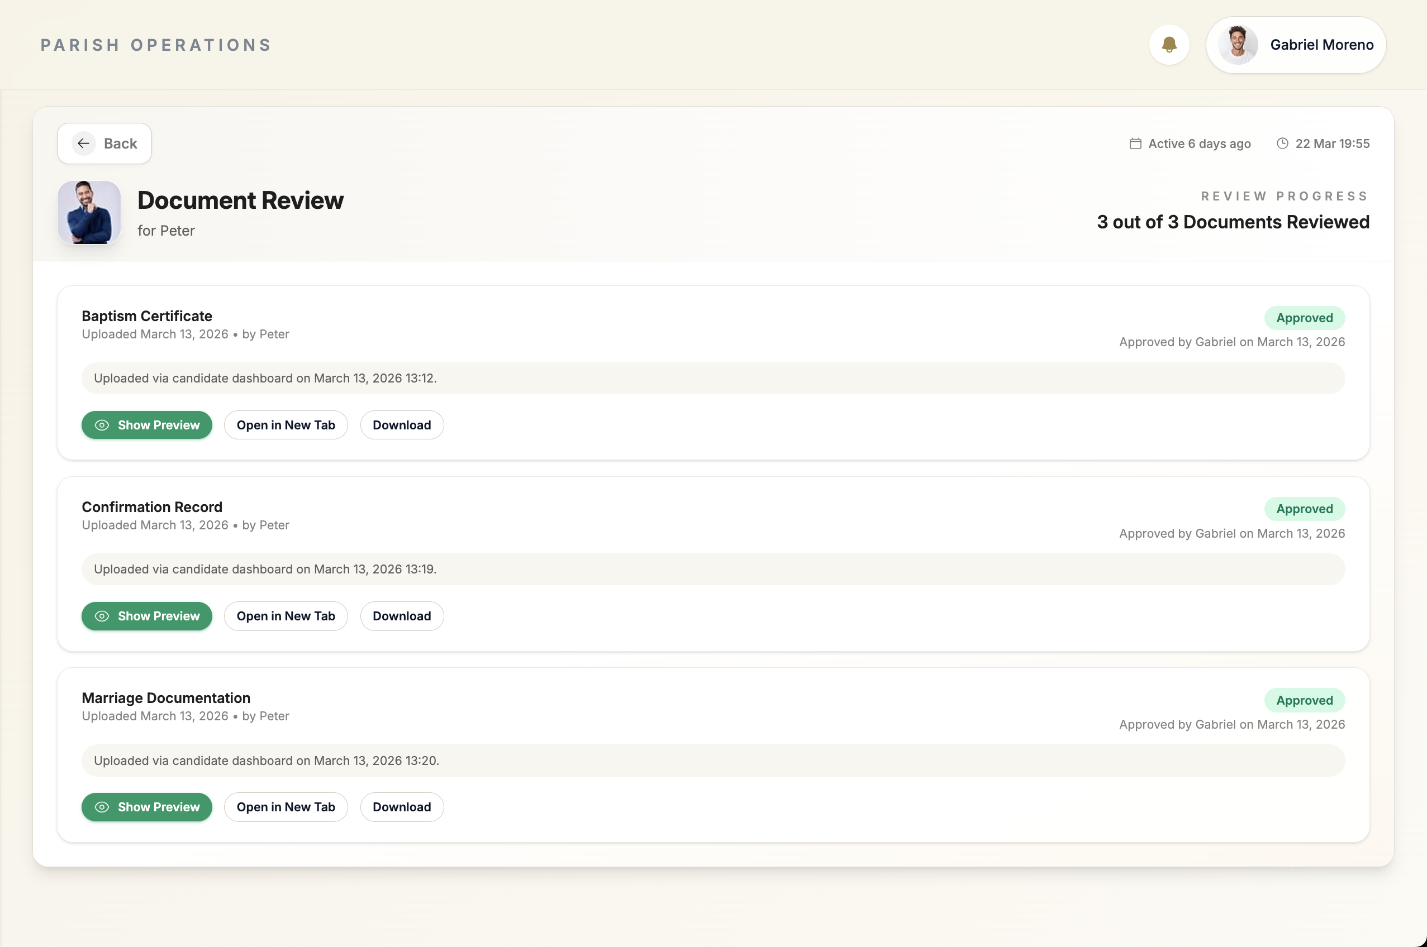Download the Confirmation Record
Image resolution: width=1427 pixels, height=947 pixels.
[x=402, y=616]
